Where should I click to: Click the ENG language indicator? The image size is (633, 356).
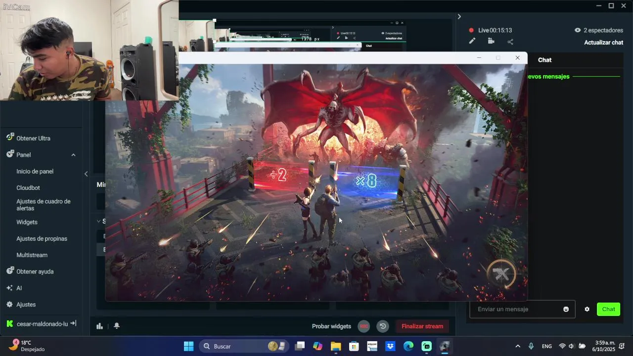click(546, 346)
